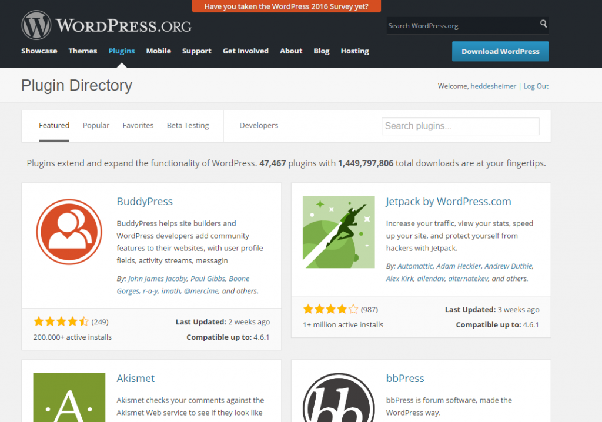
Task: Open the Akismet title link
Action: click(136, 379)
